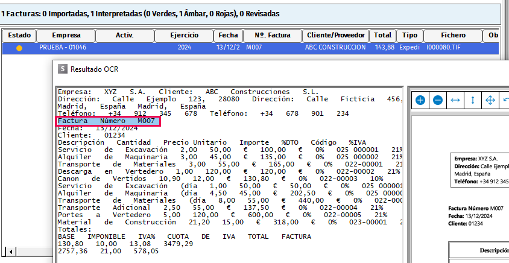This screenshot has width=509, height=263.
Task: Click the zoom out minus icon
Action: point(438,100)
